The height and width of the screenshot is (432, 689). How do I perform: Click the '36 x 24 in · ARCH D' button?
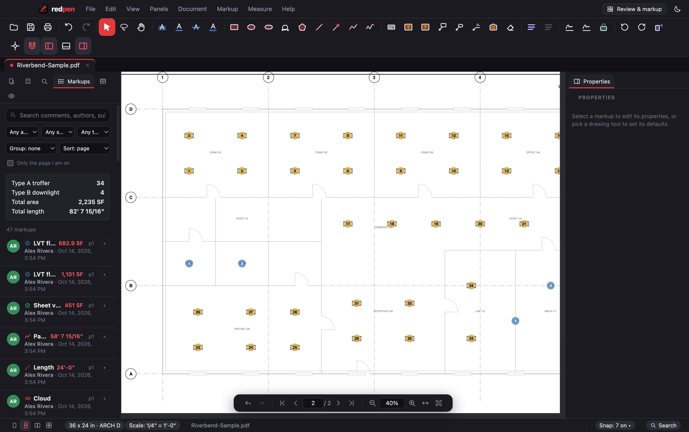tap(94, 425)
